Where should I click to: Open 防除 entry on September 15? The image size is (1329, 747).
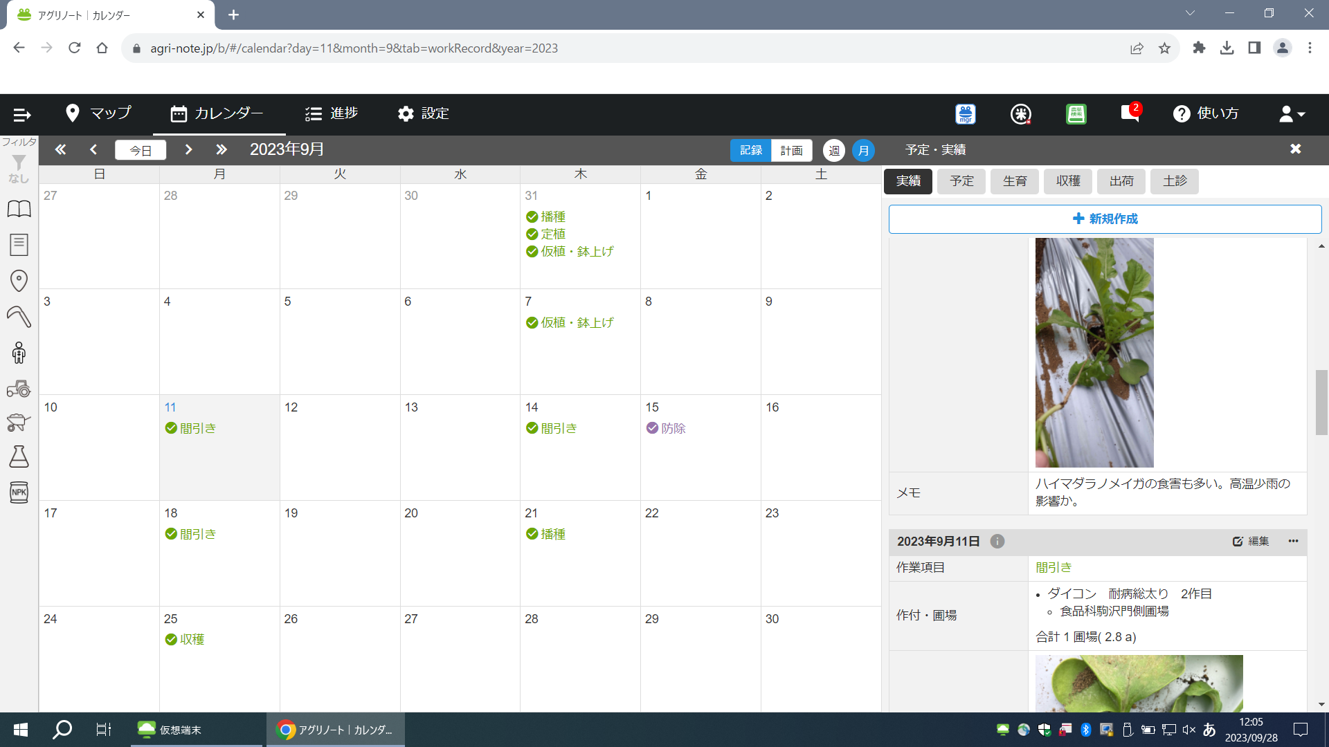click(666, 429)
